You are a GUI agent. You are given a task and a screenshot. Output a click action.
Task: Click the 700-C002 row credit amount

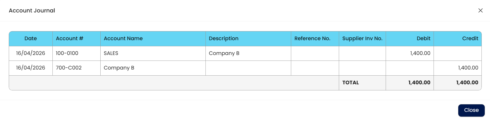coord(468,68)
